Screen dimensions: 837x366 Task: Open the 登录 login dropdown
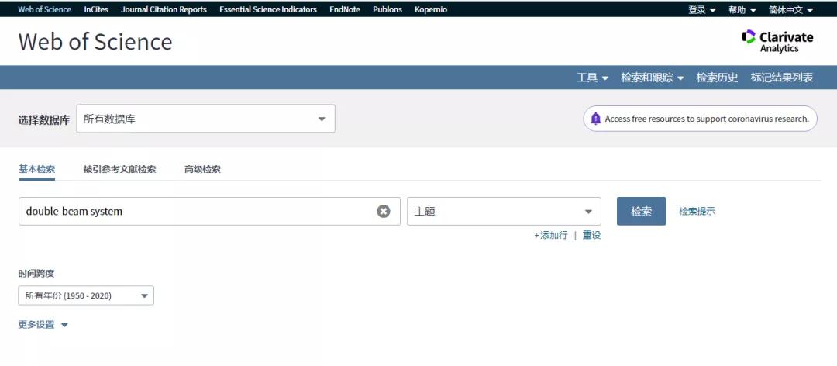tap(702, 9)
